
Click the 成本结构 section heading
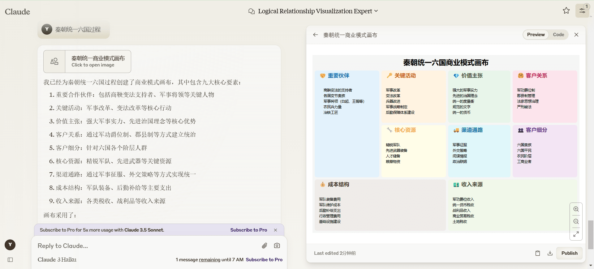(338, 184)
